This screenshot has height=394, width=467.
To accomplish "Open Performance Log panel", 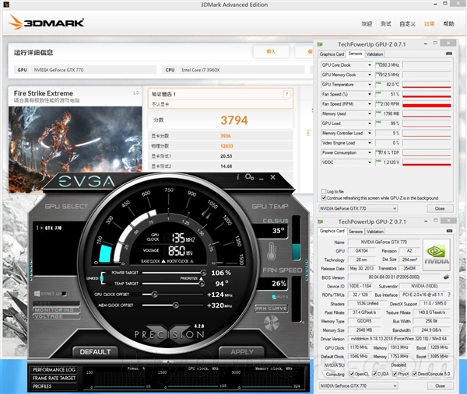I will [x=54, y=370].
